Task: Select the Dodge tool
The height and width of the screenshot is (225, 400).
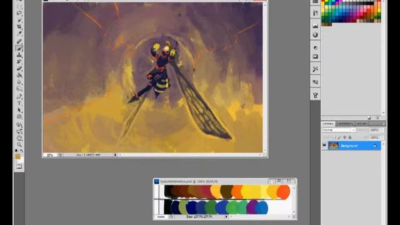Action: click(x=19, y=89)
